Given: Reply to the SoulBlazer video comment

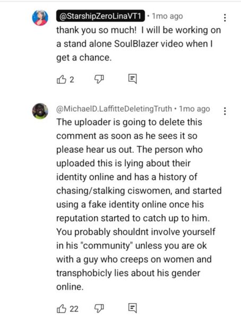Looking at the screenshot, I should [133, 79].
